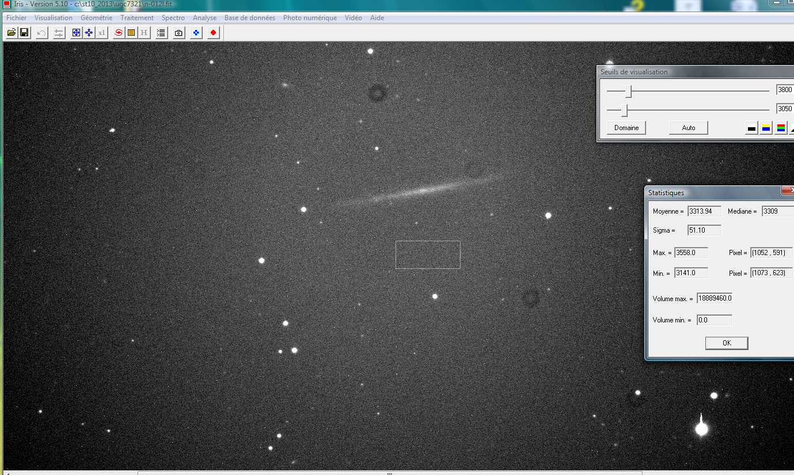Image resolution: width=794 pixels, height=475 pixels.
Task: Open the Géométrie menu
Action: click(97, 18)
